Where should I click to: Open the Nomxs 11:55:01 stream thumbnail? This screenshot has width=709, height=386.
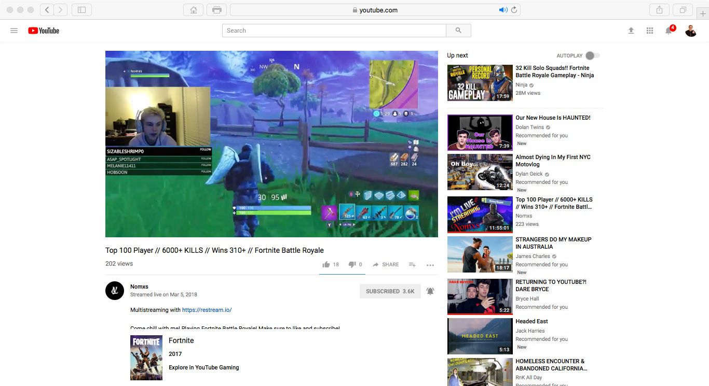(480, 215)
